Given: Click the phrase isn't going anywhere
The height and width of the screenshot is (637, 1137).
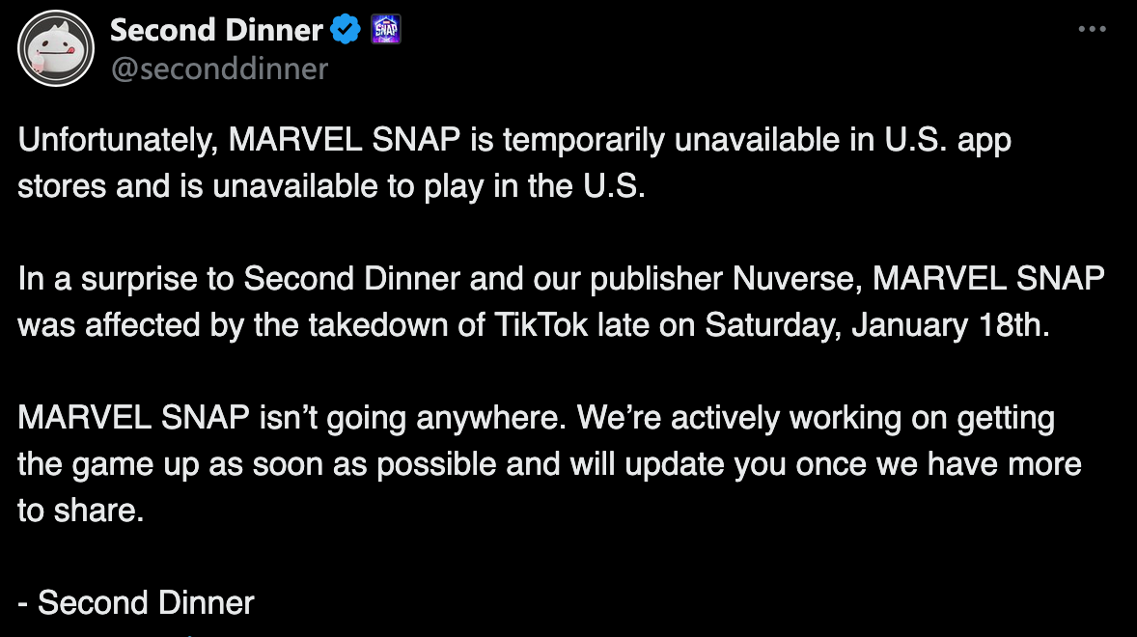Looking at the screenshot, I should [412, 418].
